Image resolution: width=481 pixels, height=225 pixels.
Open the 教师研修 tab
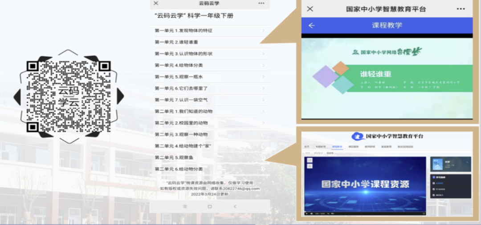pyautogui.click(x=370, y=147)
